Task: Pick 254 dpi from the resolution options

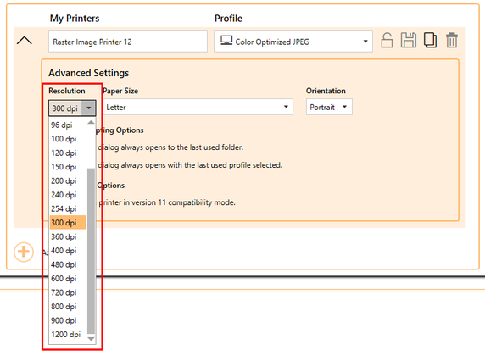Action: point(68,208)
